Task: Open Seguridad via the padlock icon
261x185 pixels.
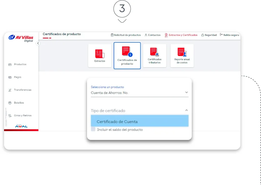Action: pyautogui.click(x=203, y=35)
